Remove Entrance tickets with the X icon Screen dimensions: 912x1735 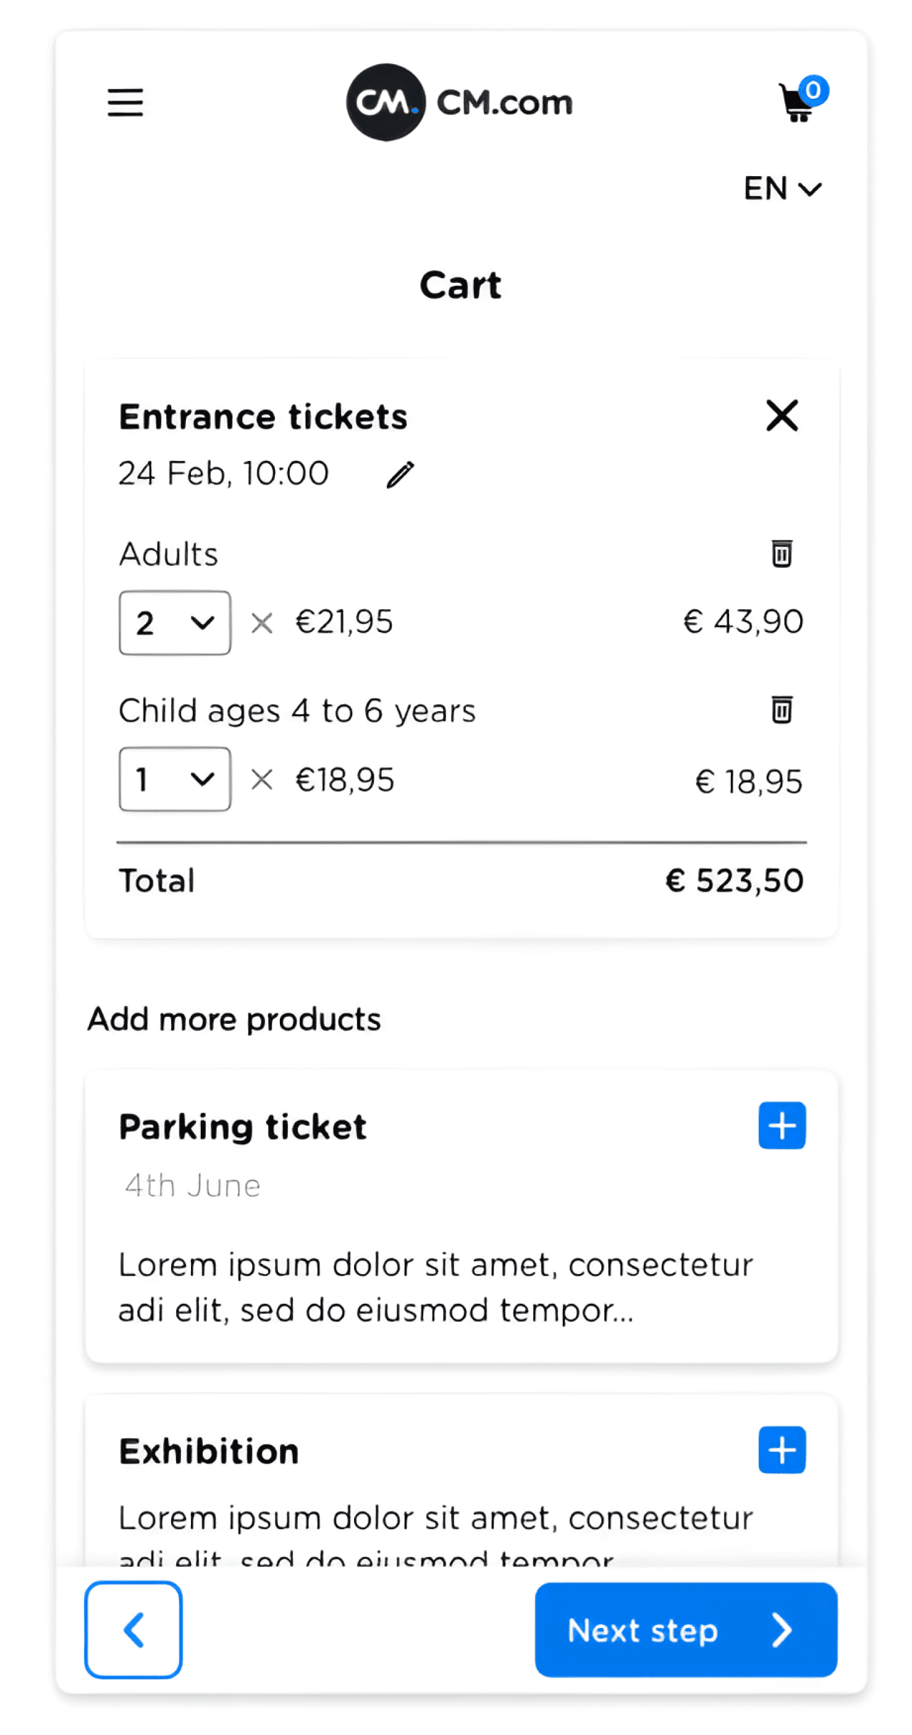click(782, 415)
